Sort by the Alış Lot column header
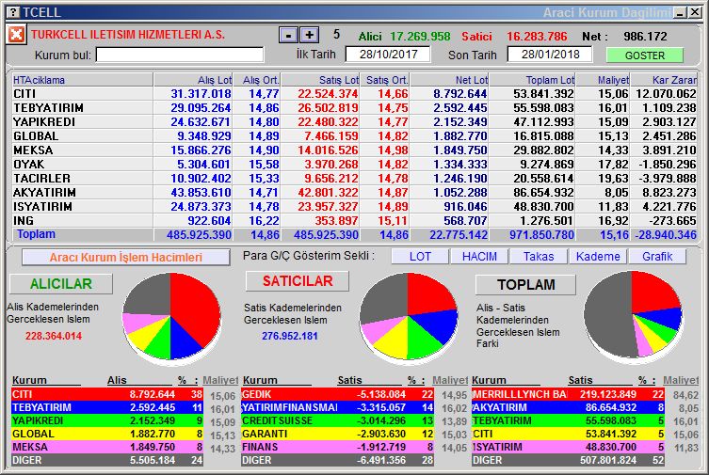This screenshot has width=709, height=475. tap(194, 80)
